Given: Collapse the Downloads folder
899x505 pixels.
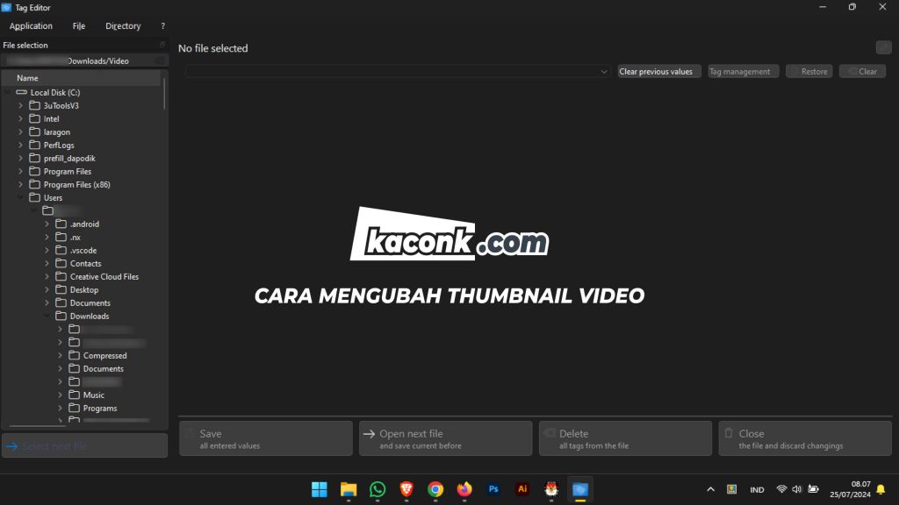Looking at the screenshot, I should click(47, 316).
